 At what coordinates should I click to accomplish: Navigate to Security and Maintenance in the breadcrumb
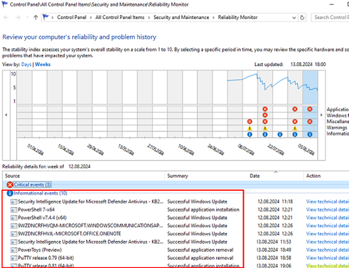tap(181, 17)
